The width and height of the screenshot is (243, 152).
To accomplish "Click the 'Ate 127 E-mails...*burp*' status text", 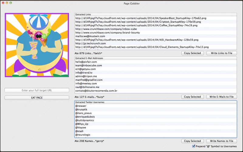I will coord(89,97).
